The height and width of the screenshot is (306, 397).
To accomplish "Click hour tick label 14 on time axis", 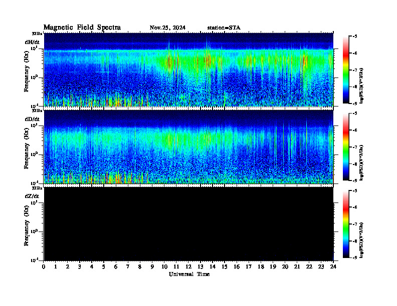I will click(x=213, y=267).
